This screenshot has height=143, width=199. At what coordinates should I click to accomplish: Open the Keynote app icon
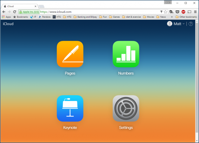point(70,108)
